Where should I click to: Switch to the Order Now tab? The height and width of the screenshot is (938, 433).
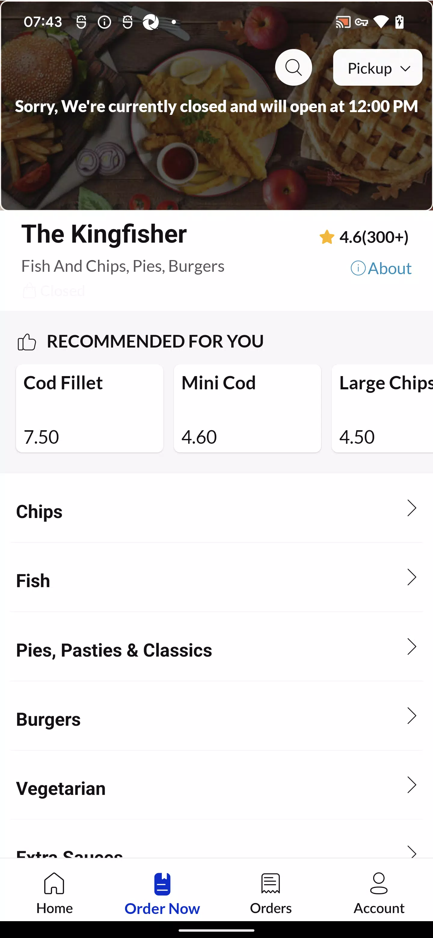(x=162, y=893)
